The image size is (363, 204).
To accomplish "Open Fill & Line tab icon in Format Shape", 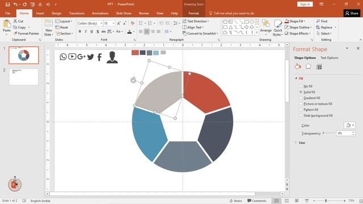I will 298,67.
